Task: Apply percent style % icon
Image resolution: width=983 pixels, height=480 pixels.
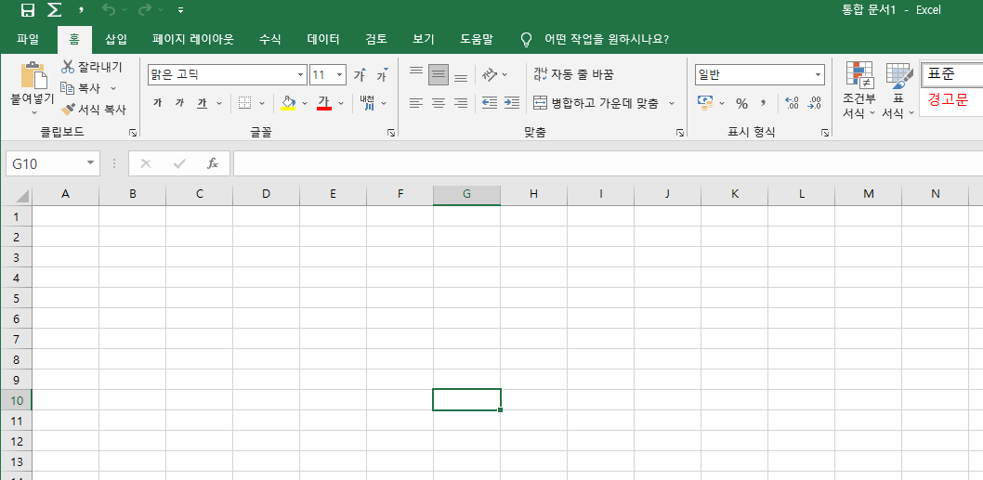Action: click(x=741, y=103)
